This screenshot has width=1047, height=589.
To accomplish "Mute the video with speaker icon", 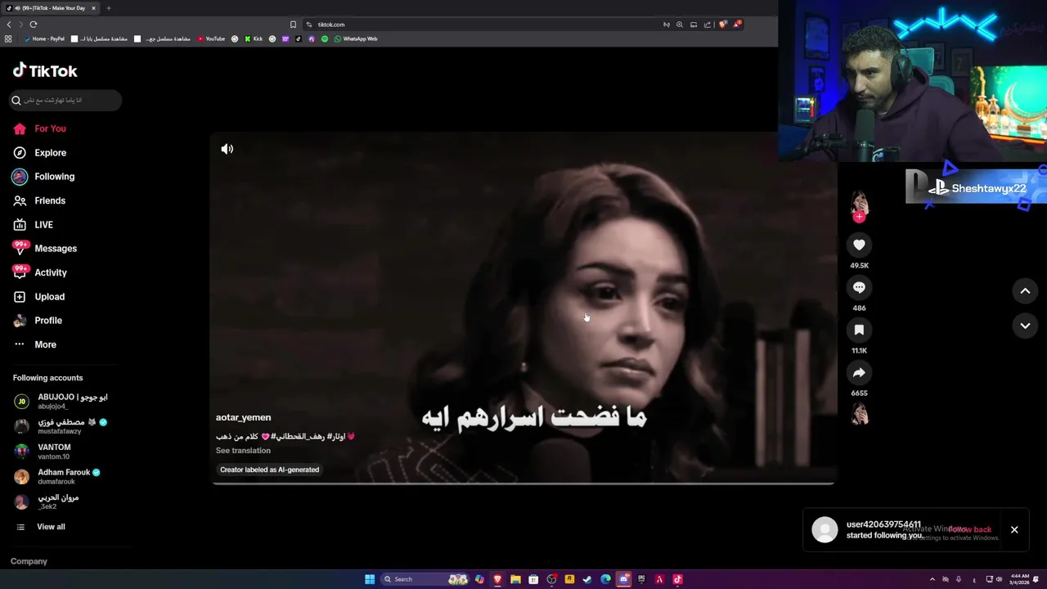I will click(227, 149).
